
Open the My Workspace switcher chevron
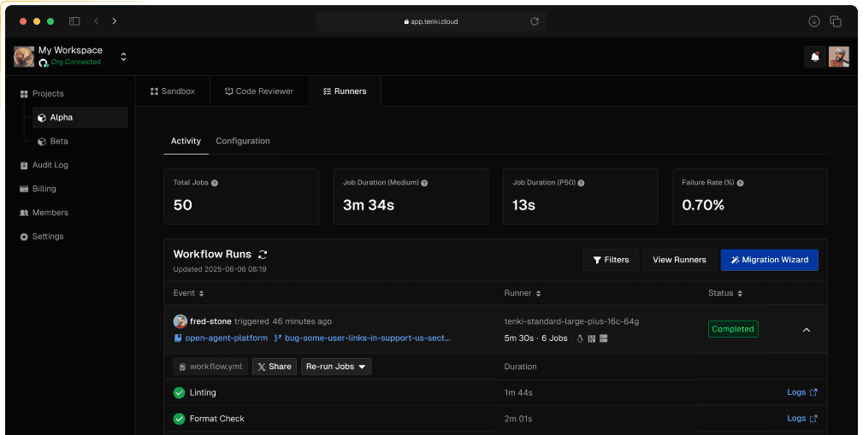point(123,56)
